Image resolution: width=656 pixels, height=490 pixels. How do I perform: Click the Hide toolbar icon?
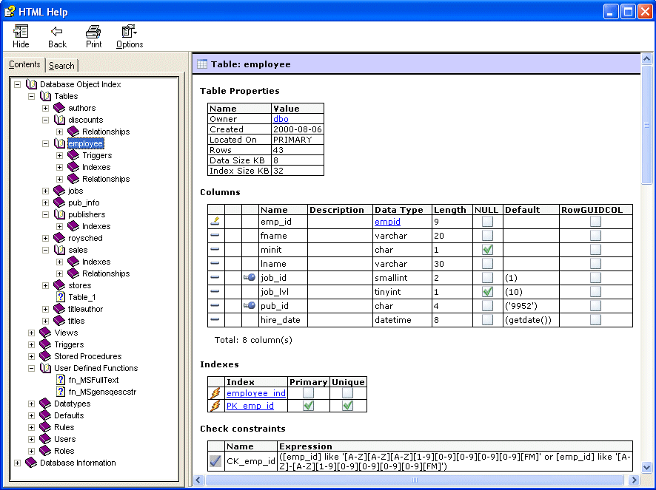click(x=21, y=31)
